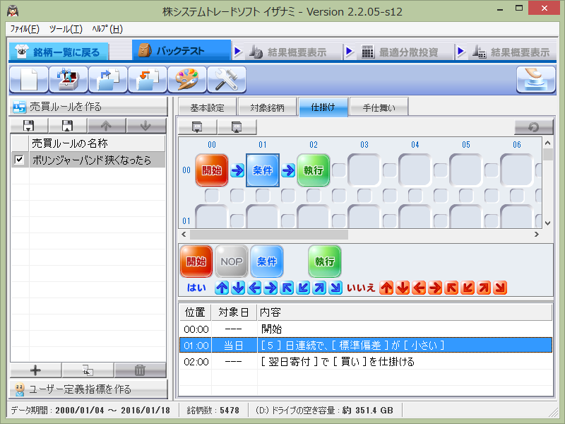
Task: Go back via 銘柄一覧に戻る button
Action: [x=59, y=52]
